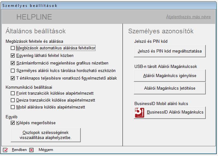Click the Személyes beállítások title bar
218x156 pixels.
pos(108,6)
